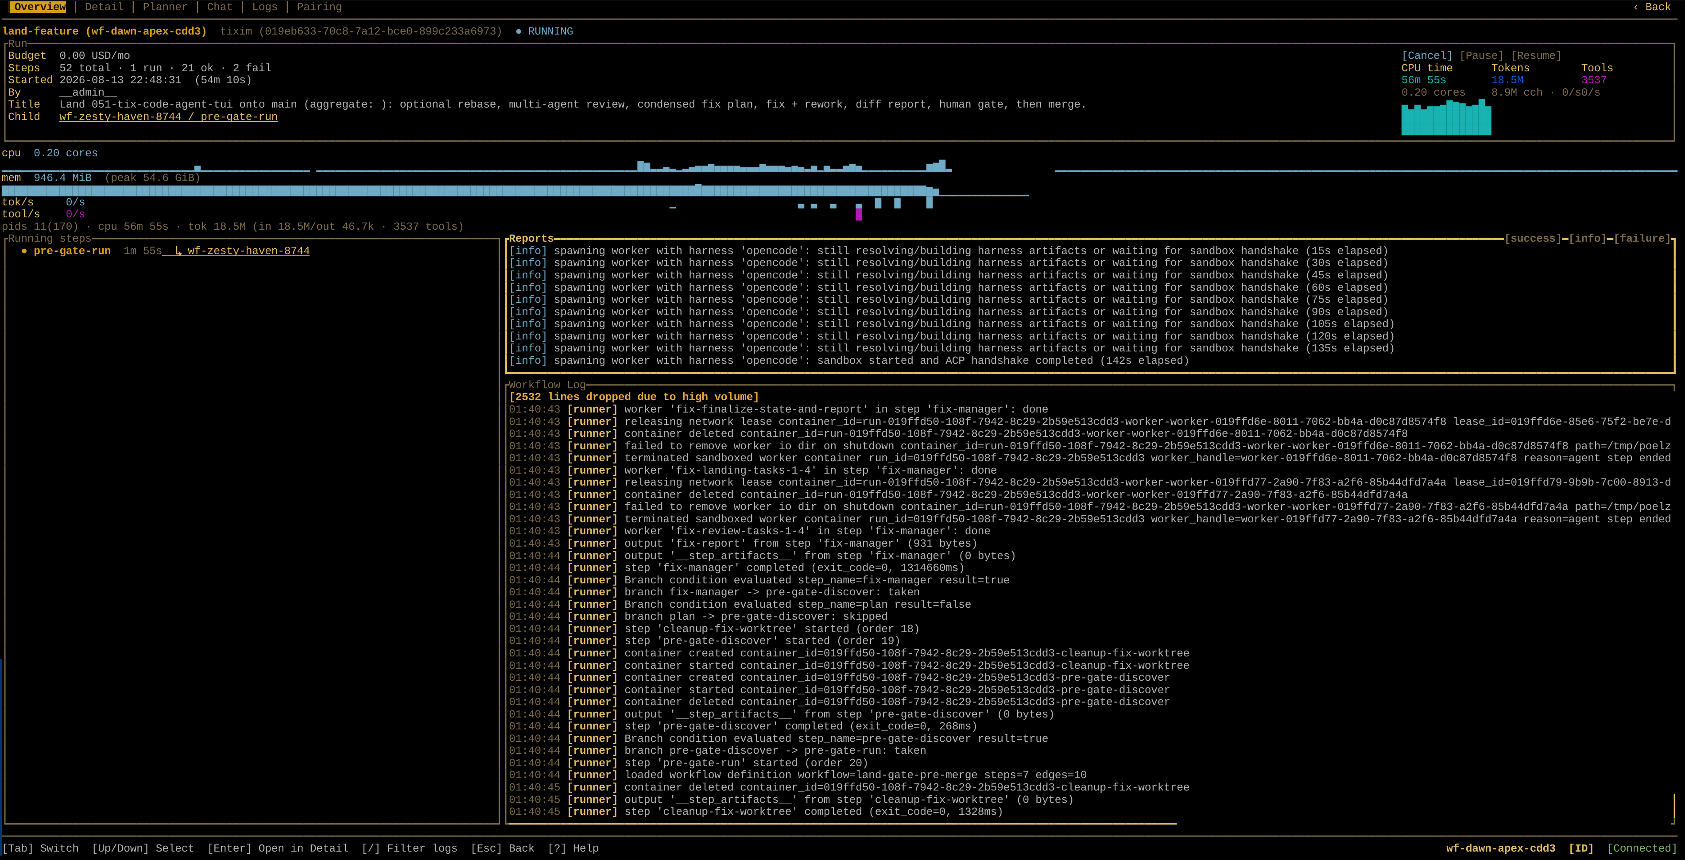
Task: Click the magenta tool/s spike marker
Action: coord(859,214)
